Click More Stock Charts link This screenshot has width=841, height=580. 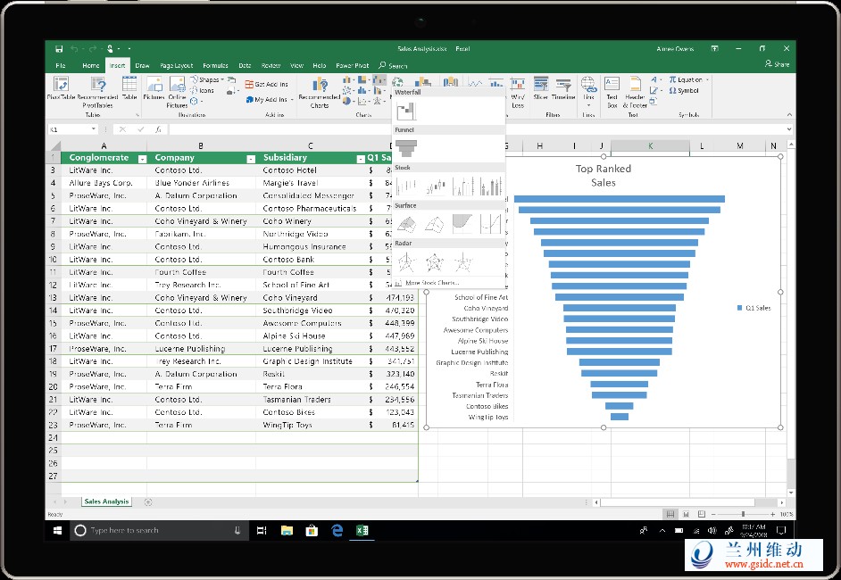coord(432,283)
